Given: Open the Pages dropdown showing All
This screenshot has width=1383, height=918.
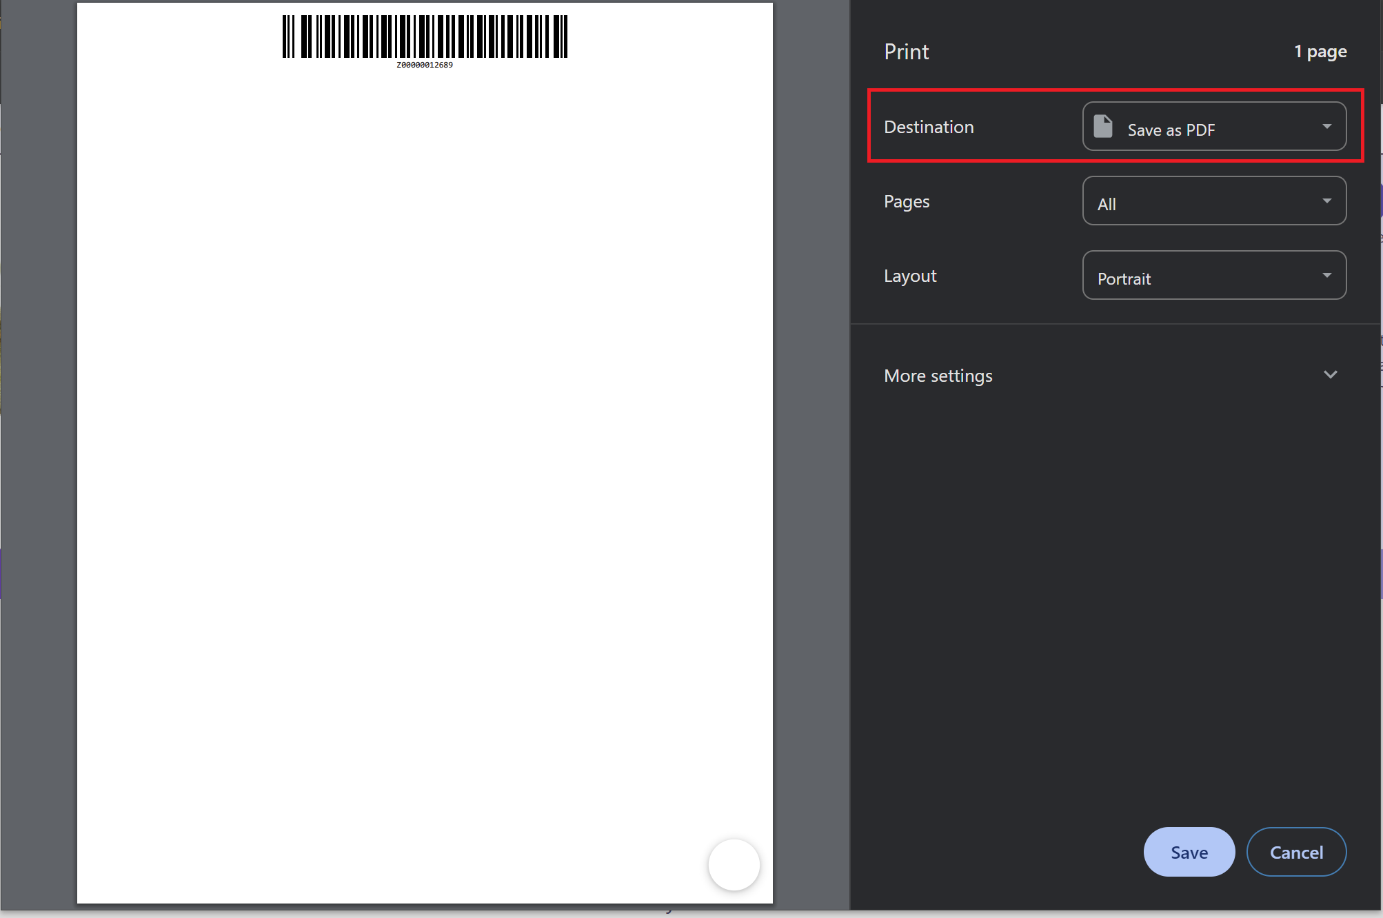Looking at the screenshot, I should [x=1213, y=201].
